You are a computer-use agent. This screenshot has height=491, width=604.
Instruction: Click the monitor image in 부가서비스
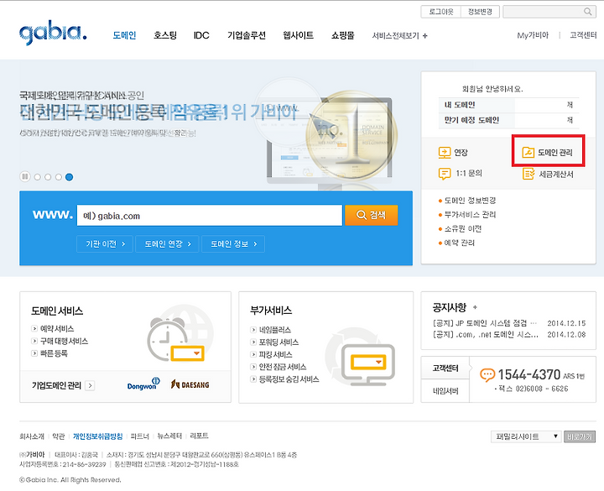click(x=368, y=364)
